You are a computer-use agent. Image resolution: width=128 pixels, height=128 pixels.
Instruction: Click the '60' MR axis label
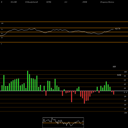(125, 80)
